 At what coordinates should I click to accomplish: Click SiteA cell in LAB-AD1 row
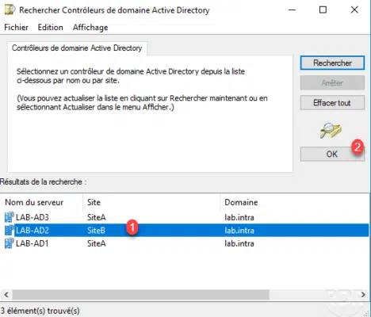coord(97,243)
